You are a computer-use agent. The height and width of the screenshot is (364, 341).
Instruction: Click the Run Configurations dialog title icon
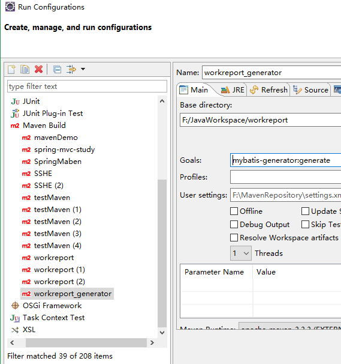[10, 7]
